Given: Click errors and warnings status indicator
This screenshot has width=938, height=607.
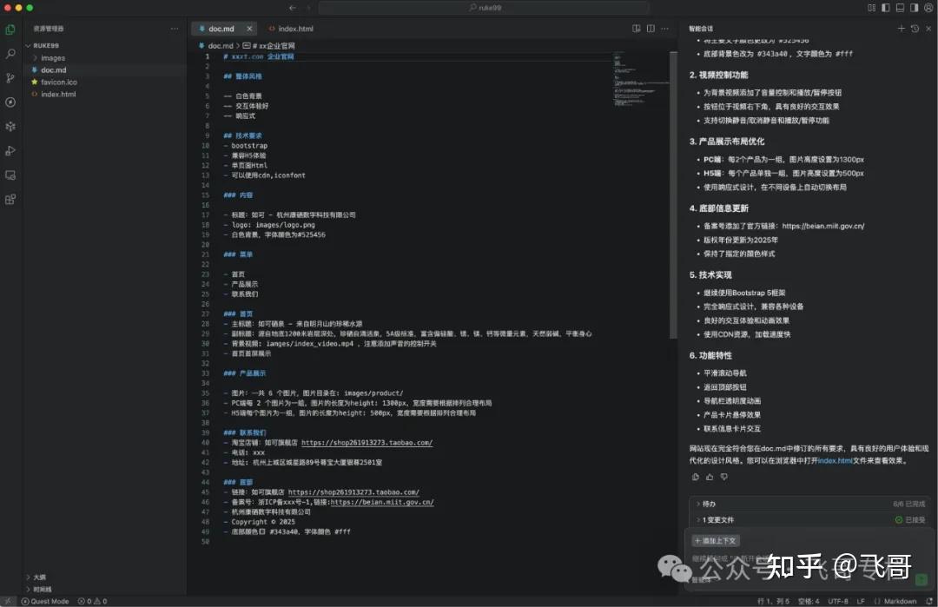Looking at the screenshot, I should tap(93, 601).
